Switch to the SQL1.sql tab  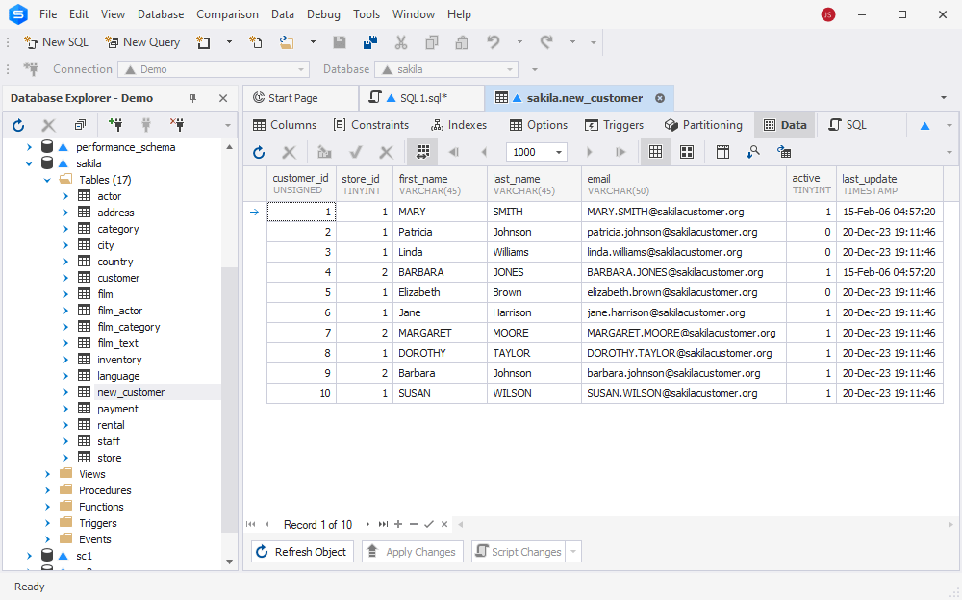[420, 97]
